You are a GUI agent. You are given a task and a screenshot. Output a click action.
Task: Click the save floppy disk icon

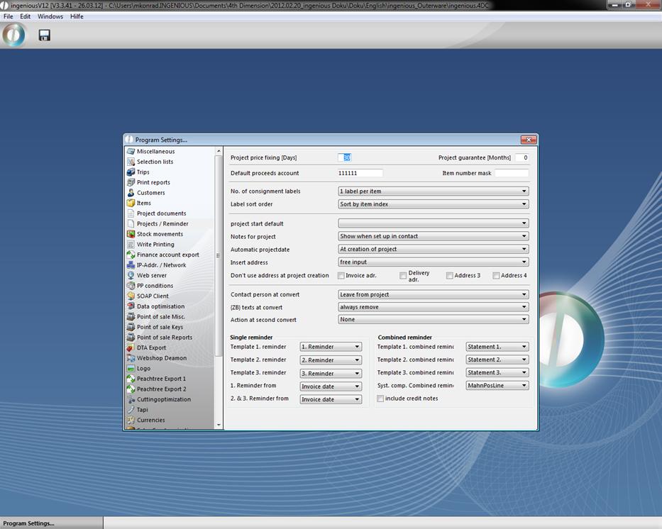click(x=44, y=35)
